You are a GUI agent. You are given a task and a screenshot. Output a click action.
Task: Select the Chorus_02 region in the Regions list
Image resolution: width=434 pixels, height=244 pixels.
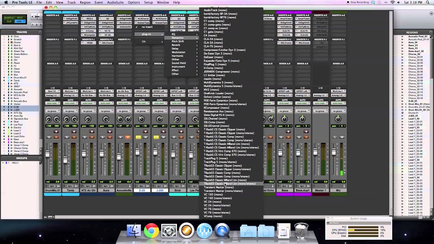414,54
